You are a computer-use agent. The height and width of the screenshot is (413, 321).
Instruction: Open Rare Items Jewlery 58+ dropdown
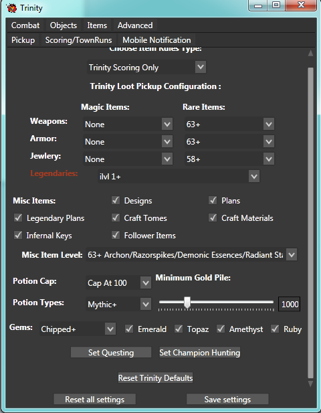coord(229,159)
